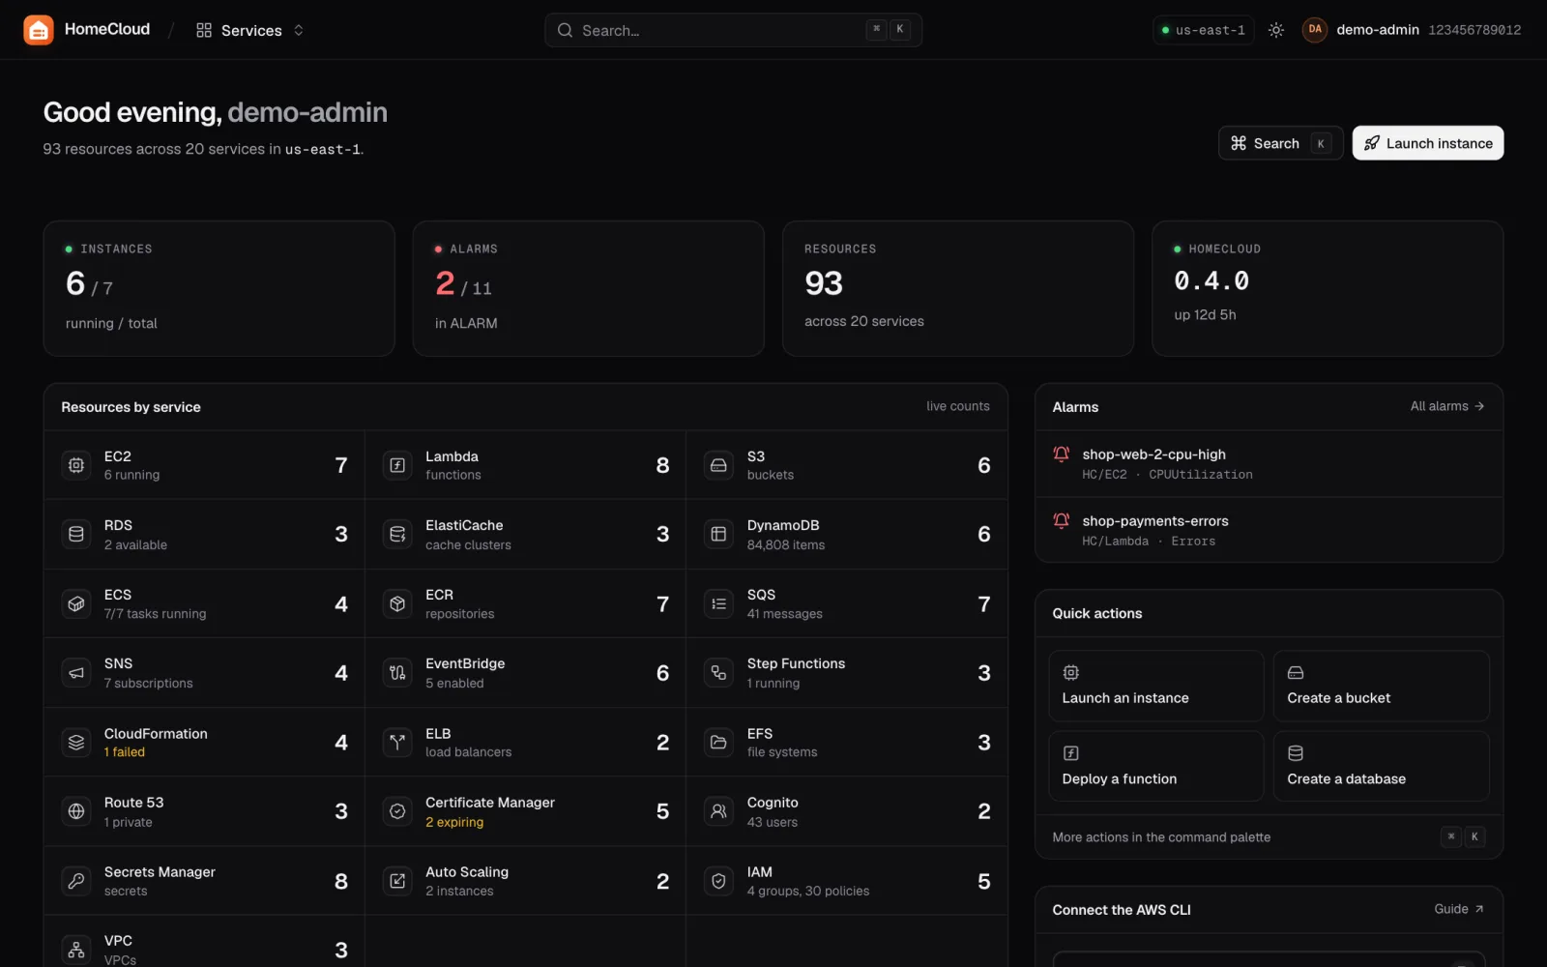Click the 1 failed CloudFormation status
This screenshot has width=1547, height=967.
[x=125, y=752]
